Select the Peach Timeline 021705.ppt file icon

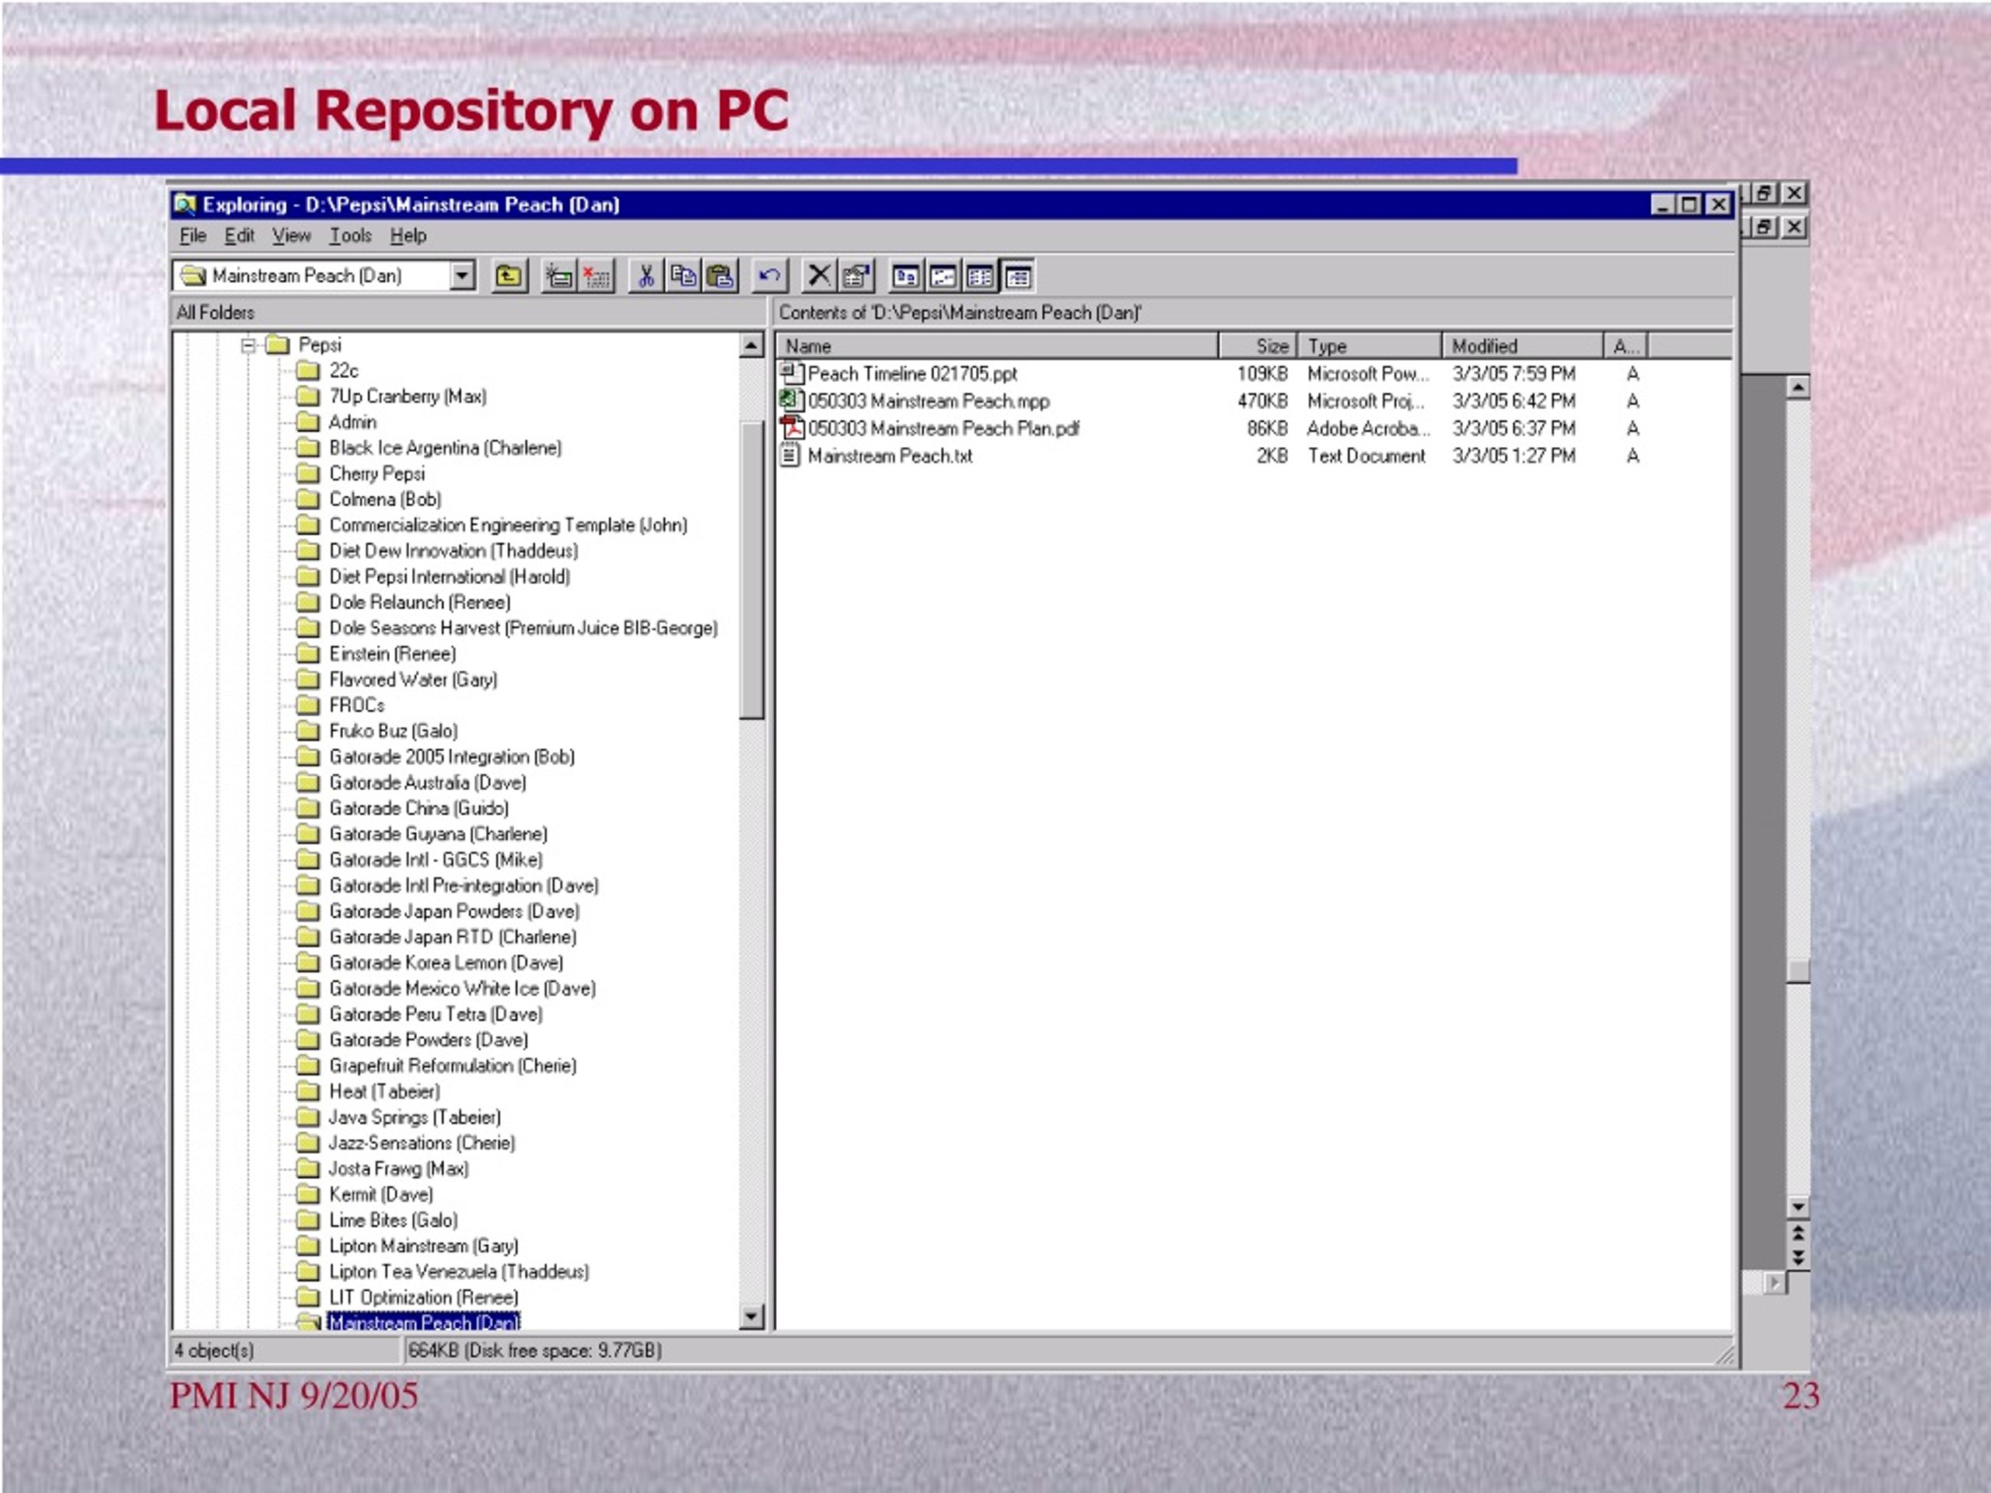pos(790,372)
